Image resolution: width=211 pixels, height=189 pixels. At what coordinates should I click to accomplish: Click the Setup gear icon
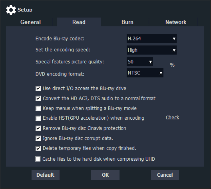point(11,10)
